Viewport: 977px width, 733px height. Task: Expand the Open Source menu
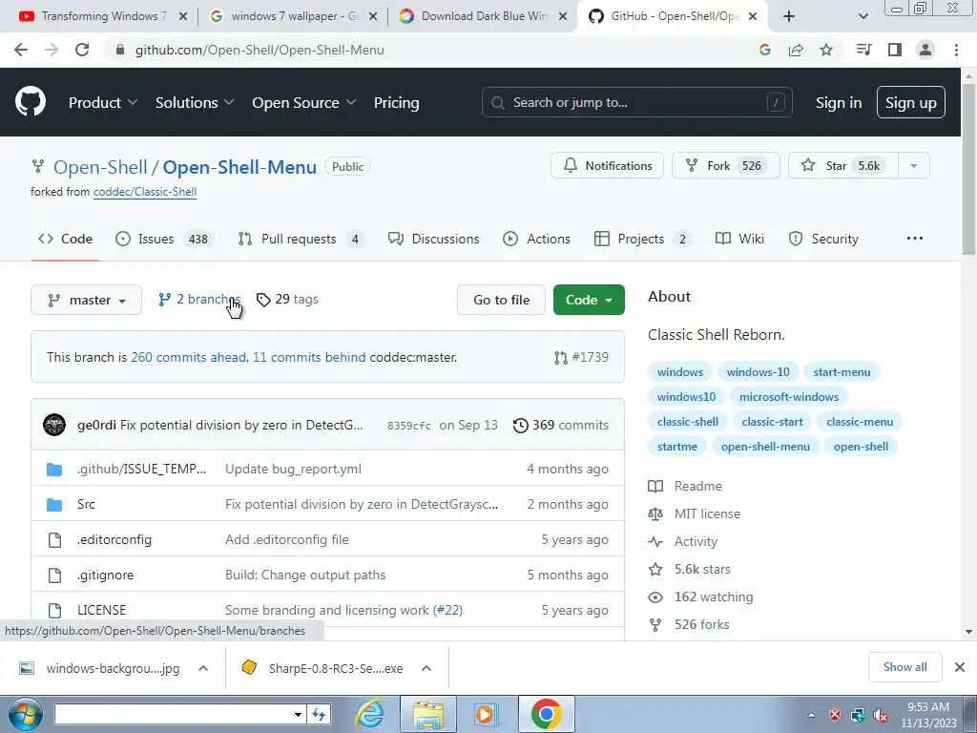click(x=304, y=102)
